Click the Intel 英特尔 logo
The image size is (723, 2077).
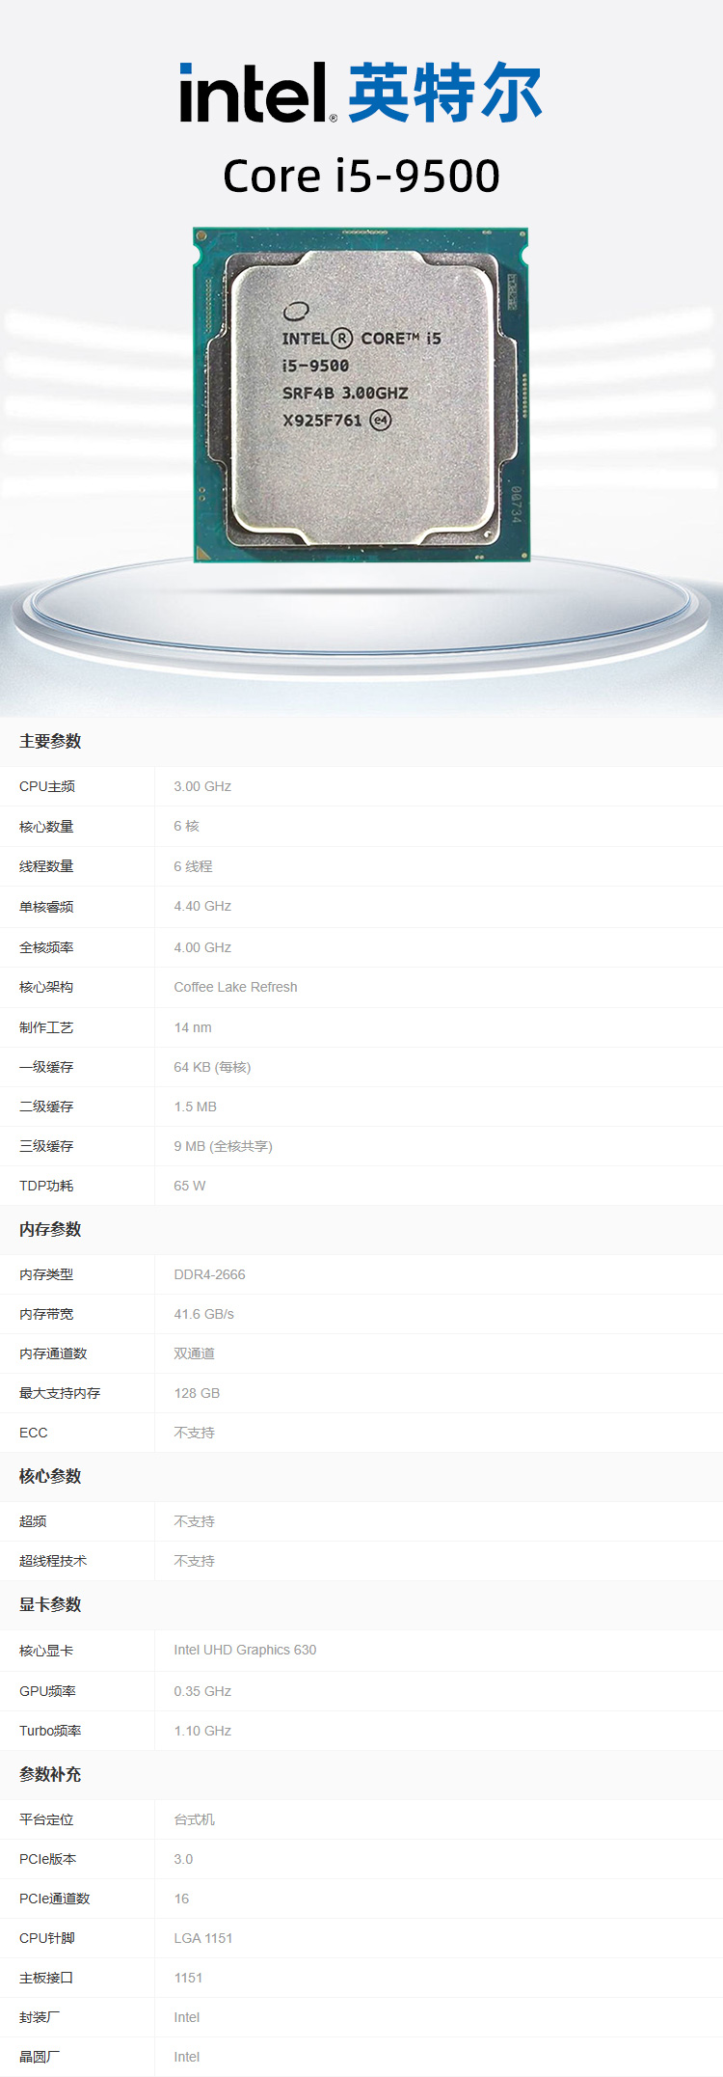tap(361, 93)
